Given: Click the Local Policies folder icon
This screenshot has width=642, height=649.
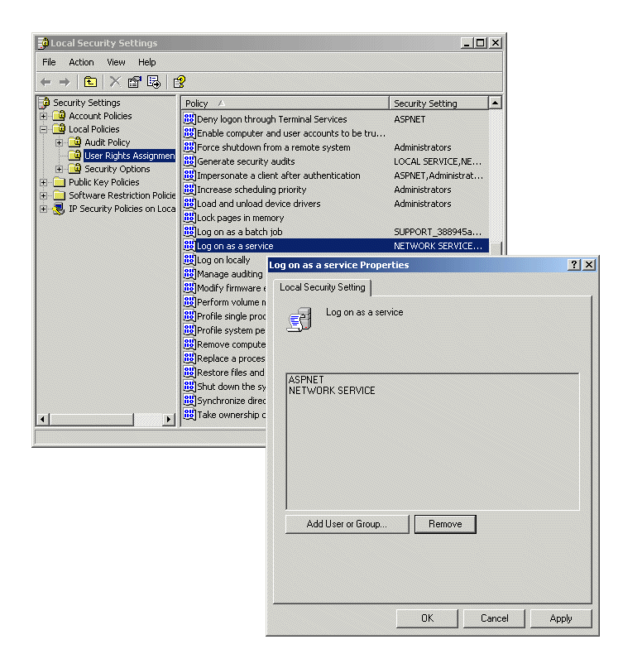Looking at the screenshot, I should pos(60,129).
